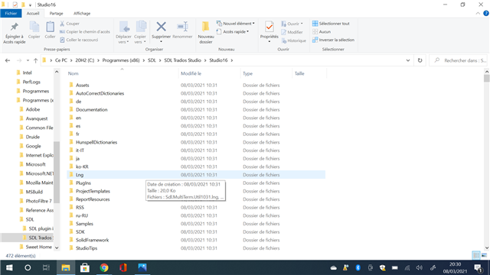Select the StudioTips folder
Screen dimensions: 490x275
pos(87,248)
